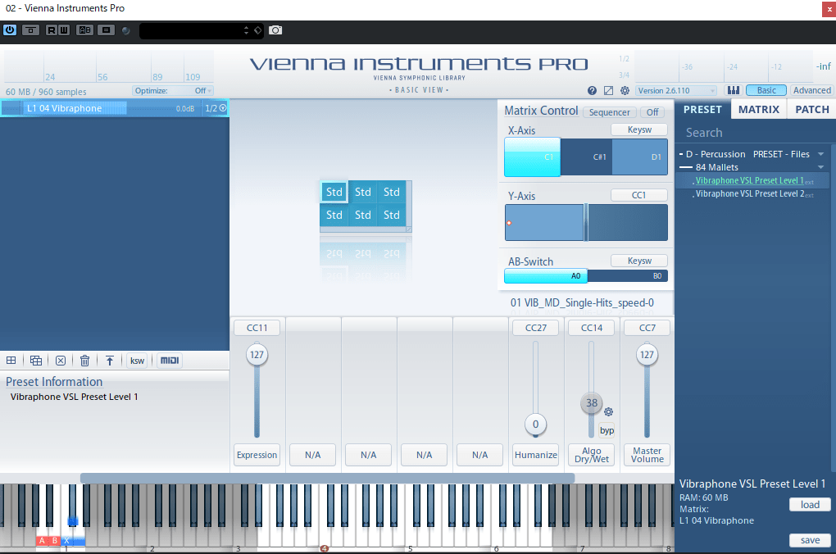The height and width of the screenshot is (554, 836).
Task: Switch to Advanced view
Action: (x=811, y=91)
